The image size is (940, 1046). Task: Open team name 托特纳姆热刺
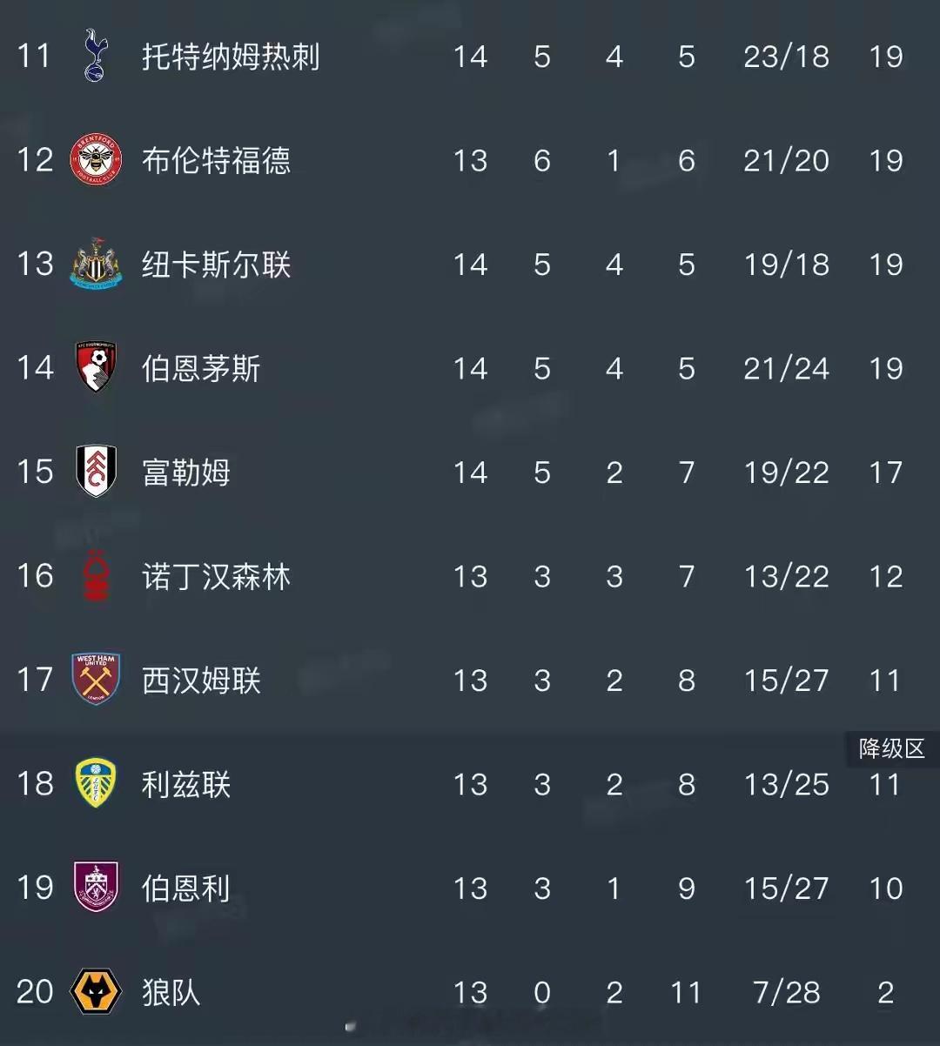[x=231, y=57]
